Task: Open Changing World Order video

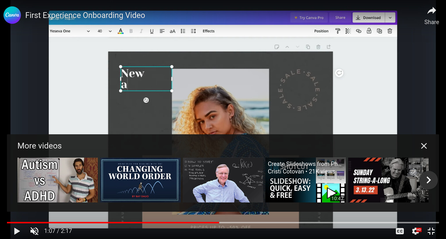Action: 140,180
